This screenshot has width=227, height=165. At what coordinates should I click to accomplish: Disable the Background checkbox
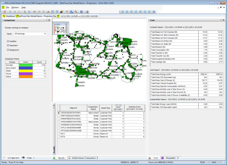8,50
